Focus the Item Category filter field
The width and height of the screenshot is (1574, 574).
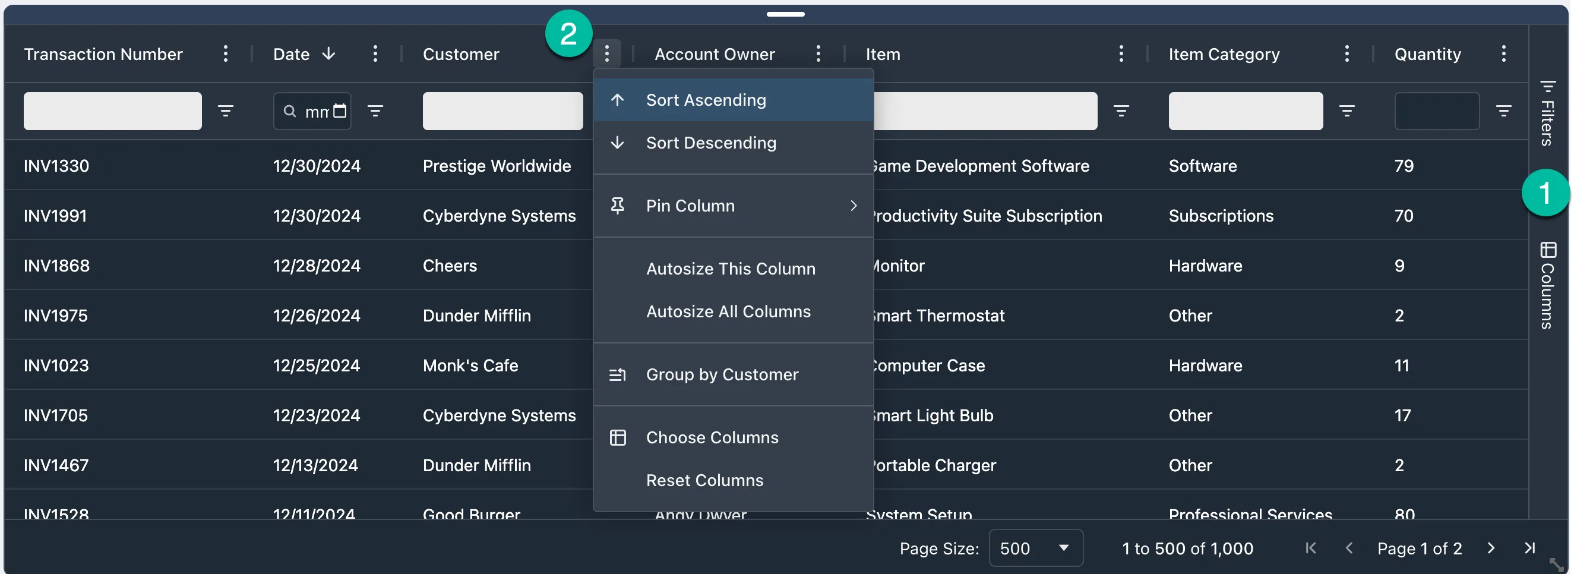[1246, 111]
